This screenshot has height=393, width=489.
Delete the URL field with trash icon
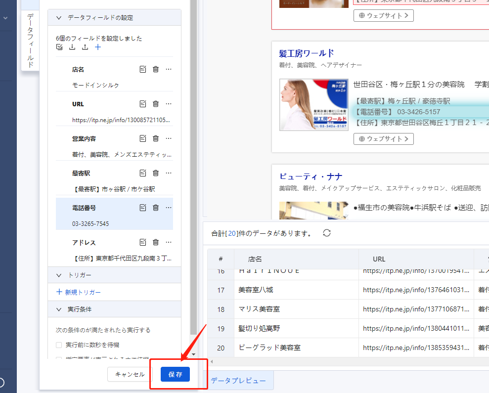click(x=156, y=104)
